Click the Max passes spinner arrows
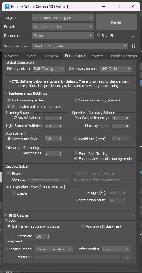Viewport: 142px width, 273px height. (60, 153)
